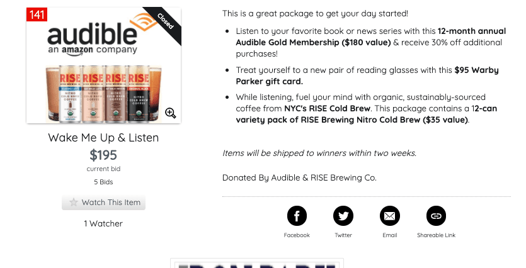Click the Facebook label under the icon
Viewport: 526px width, 268px height.
(x=297, y=235)
